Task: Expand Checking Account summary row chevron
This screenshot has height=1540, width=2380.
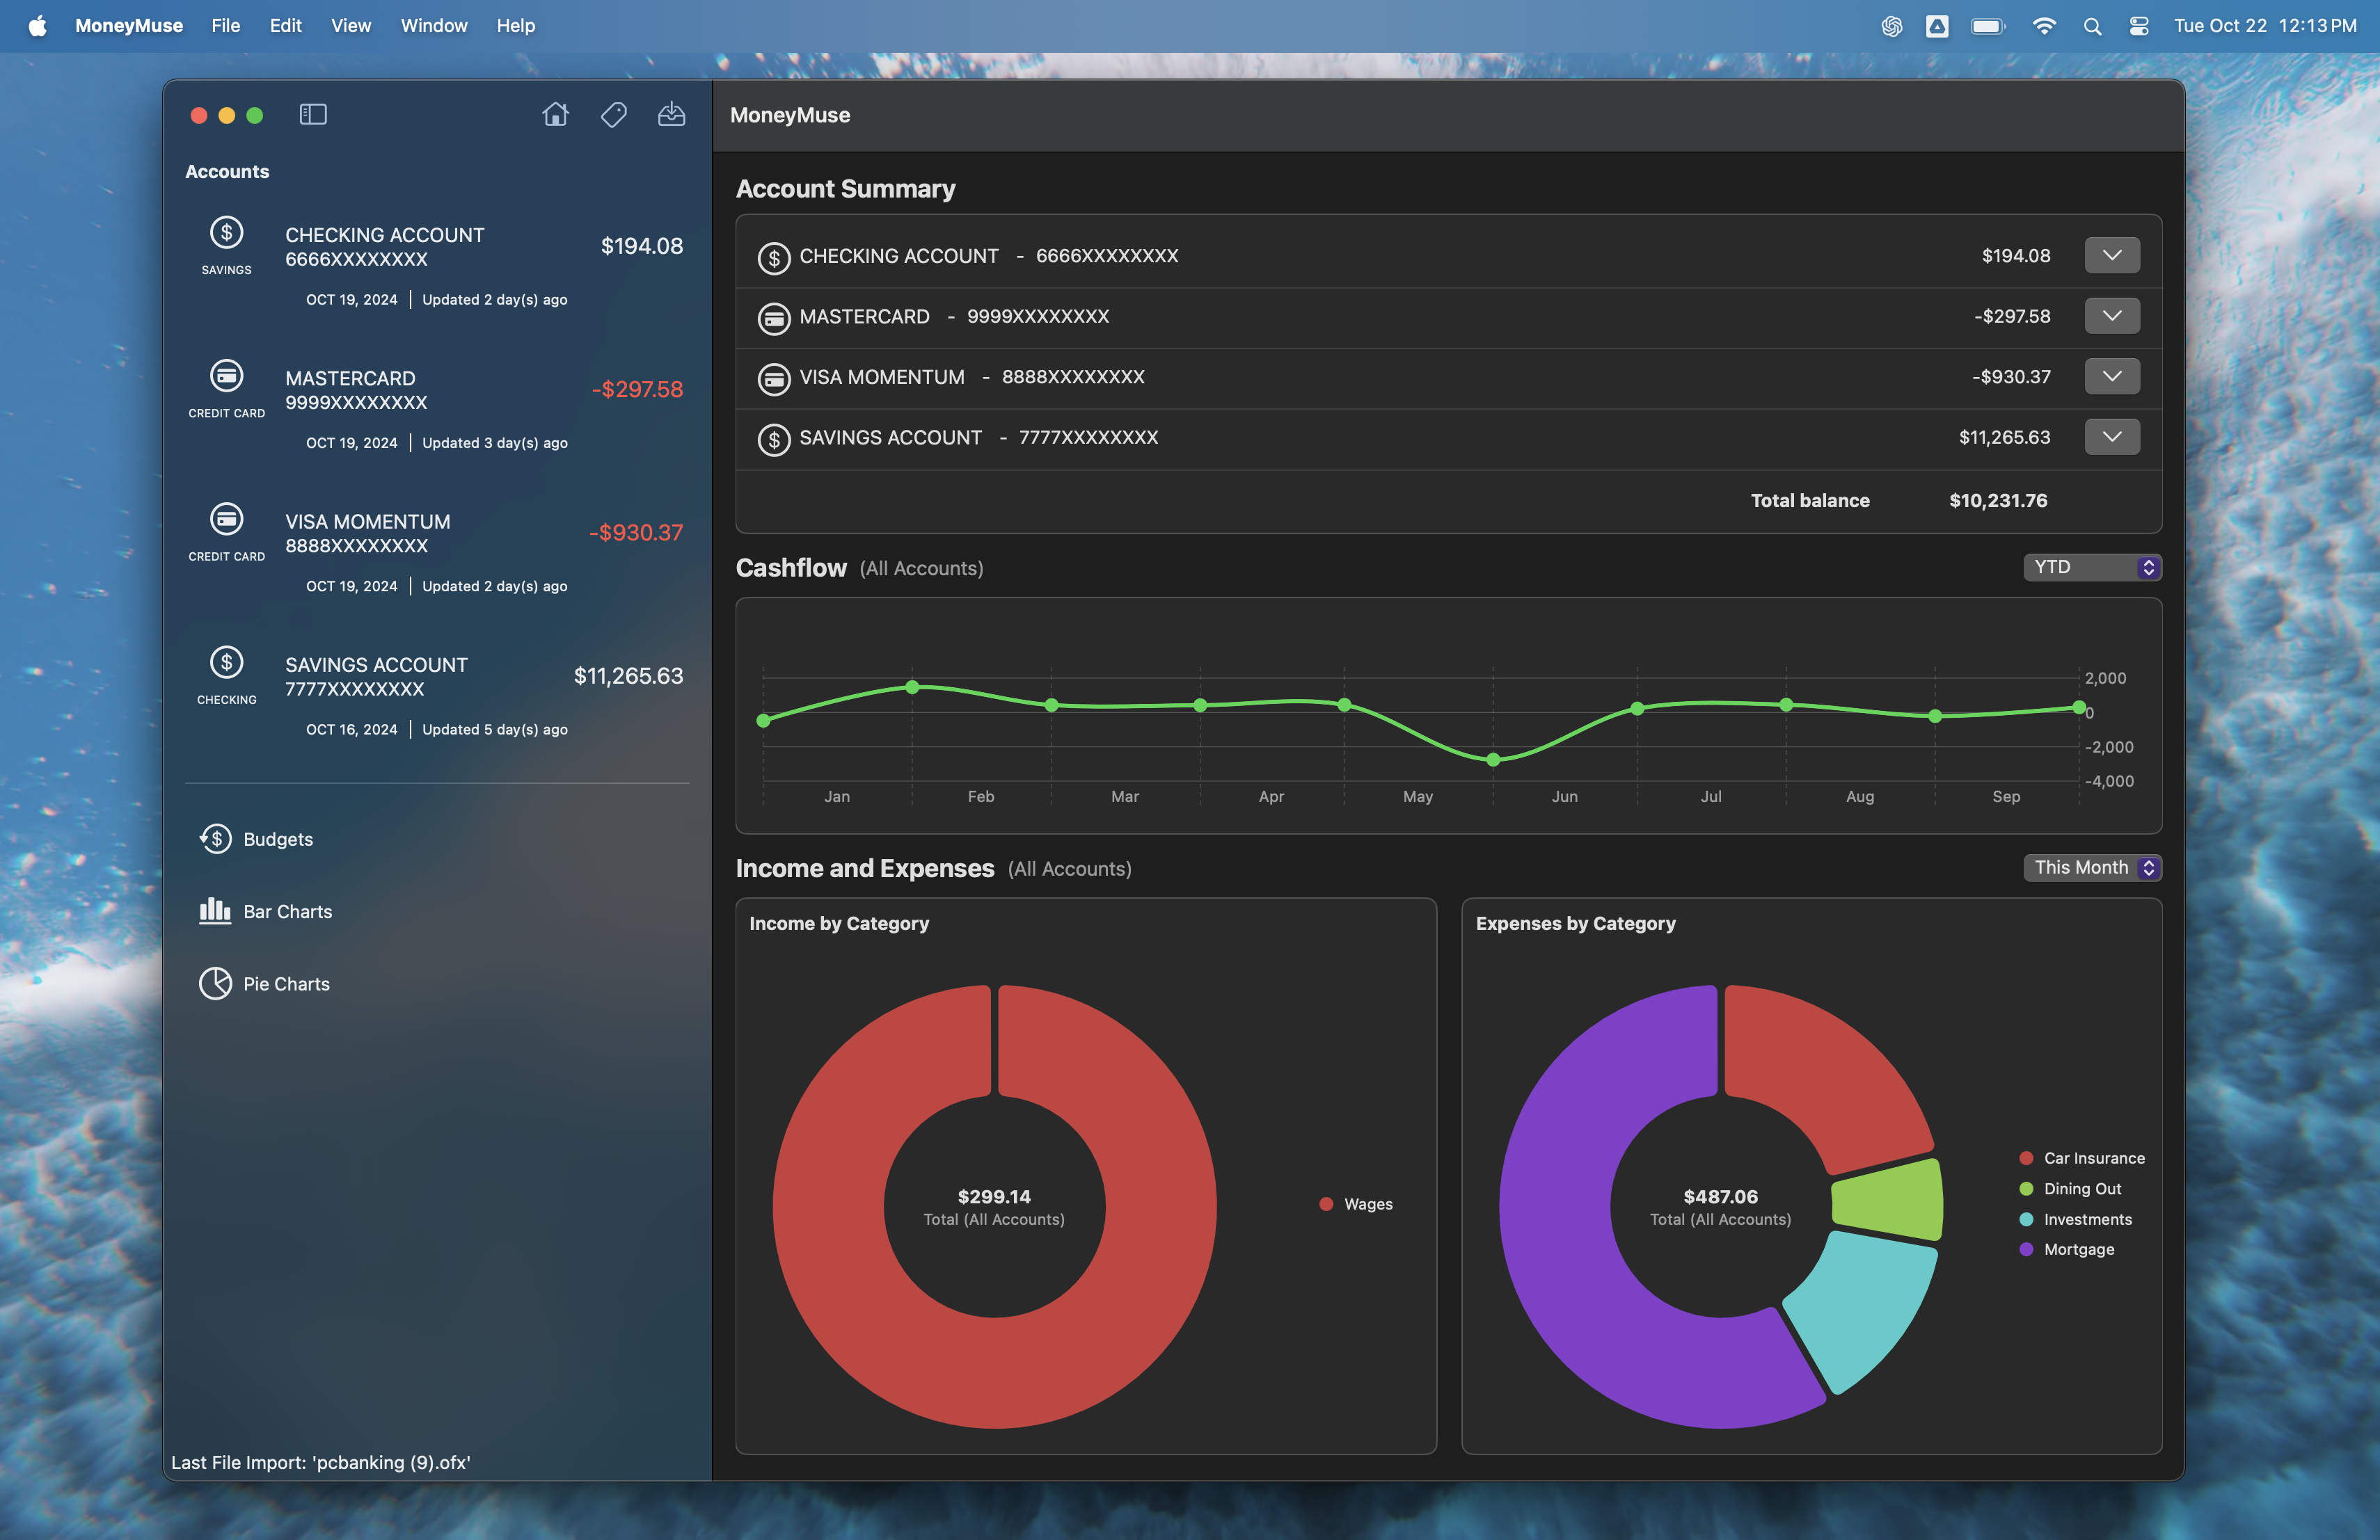Action: pyautogui.click(x=2112, y=255)
